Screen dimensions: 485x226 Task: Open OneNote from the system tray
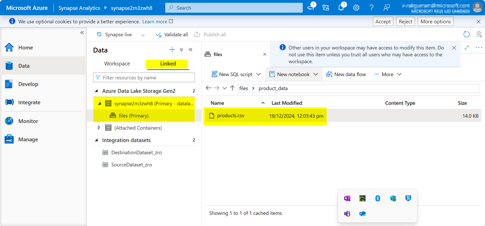coord(347,198)
